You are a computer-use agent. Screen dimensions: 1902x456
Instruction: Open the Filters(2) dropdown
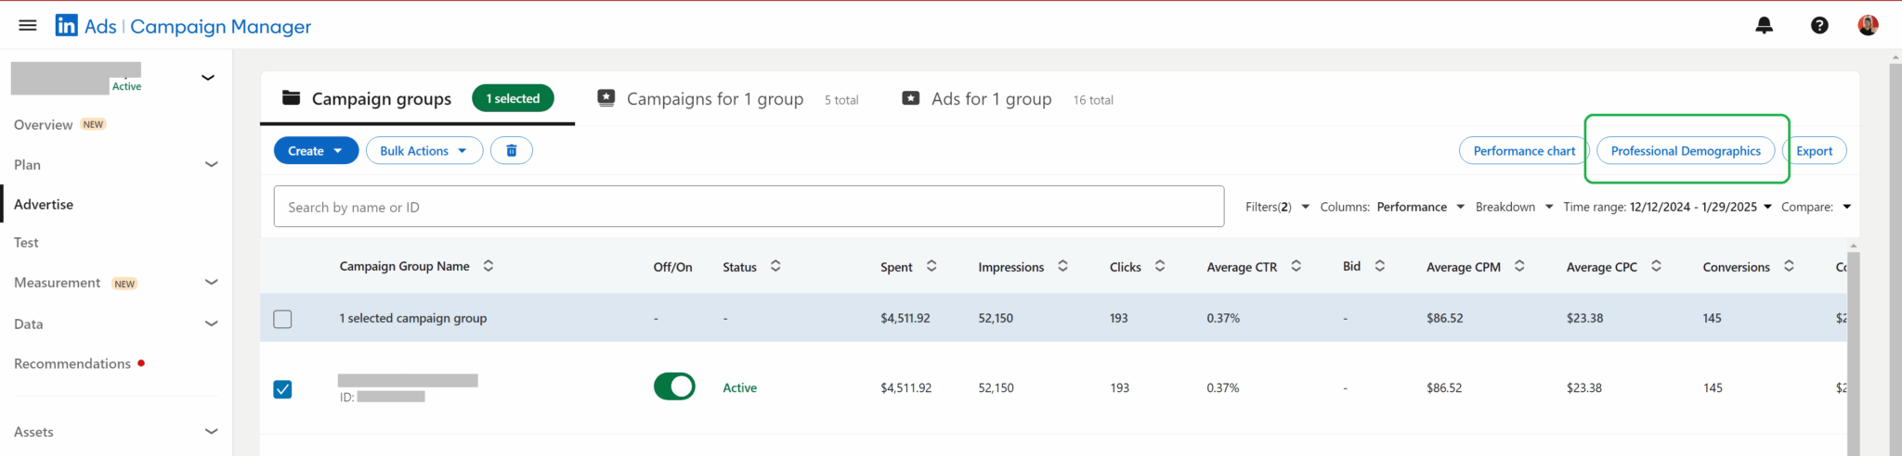[1277, 207]
